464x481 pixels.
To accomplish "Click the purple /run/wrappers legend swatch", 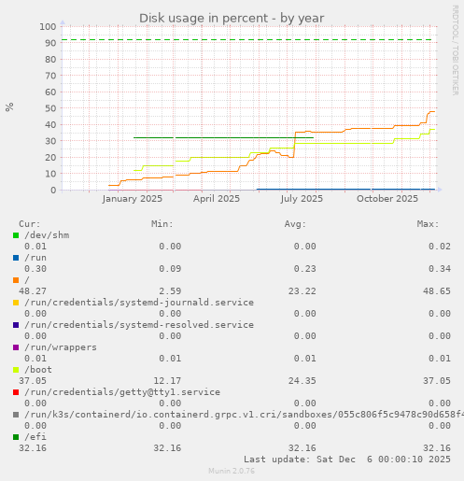I will pyautogui.click(x=16, y=347).
